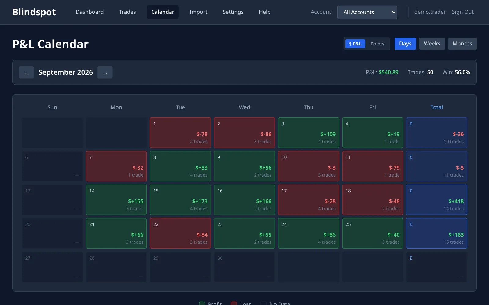Click the sigma icon in the $+163 weekly total
Viewport: 489px width, 305px height.
[x=411, y=224]
